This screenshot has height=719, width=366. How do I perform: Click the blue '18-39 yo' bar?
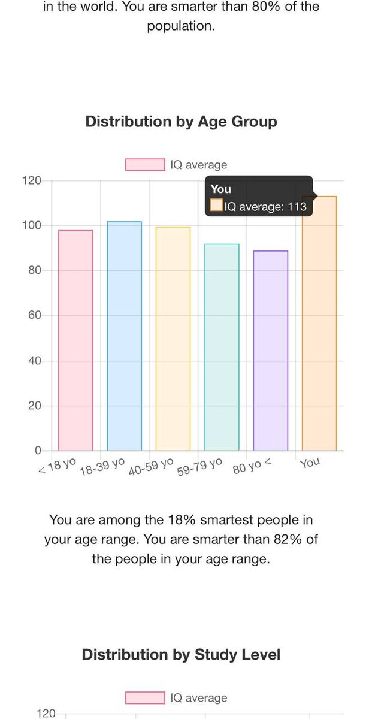(x=124, y=336)
